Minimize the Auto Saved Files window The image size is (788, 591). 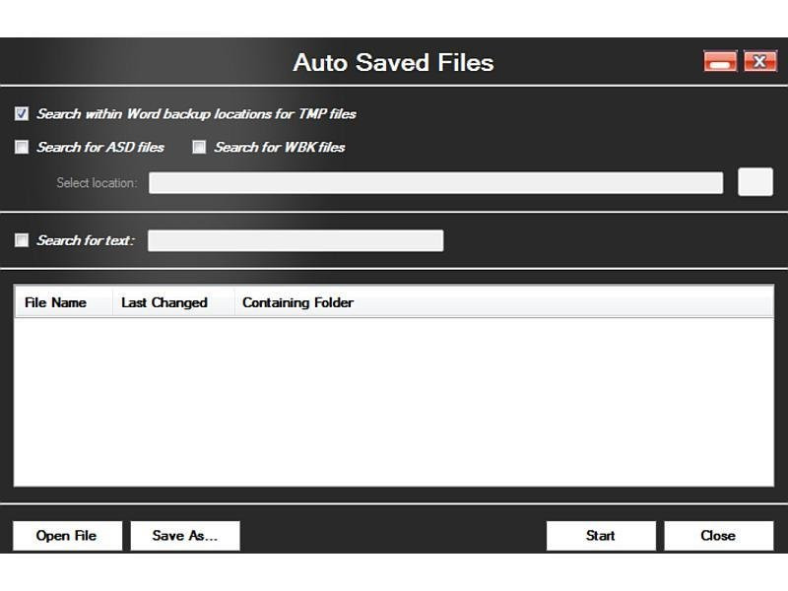pyautogui.click(x=720, y=61)
